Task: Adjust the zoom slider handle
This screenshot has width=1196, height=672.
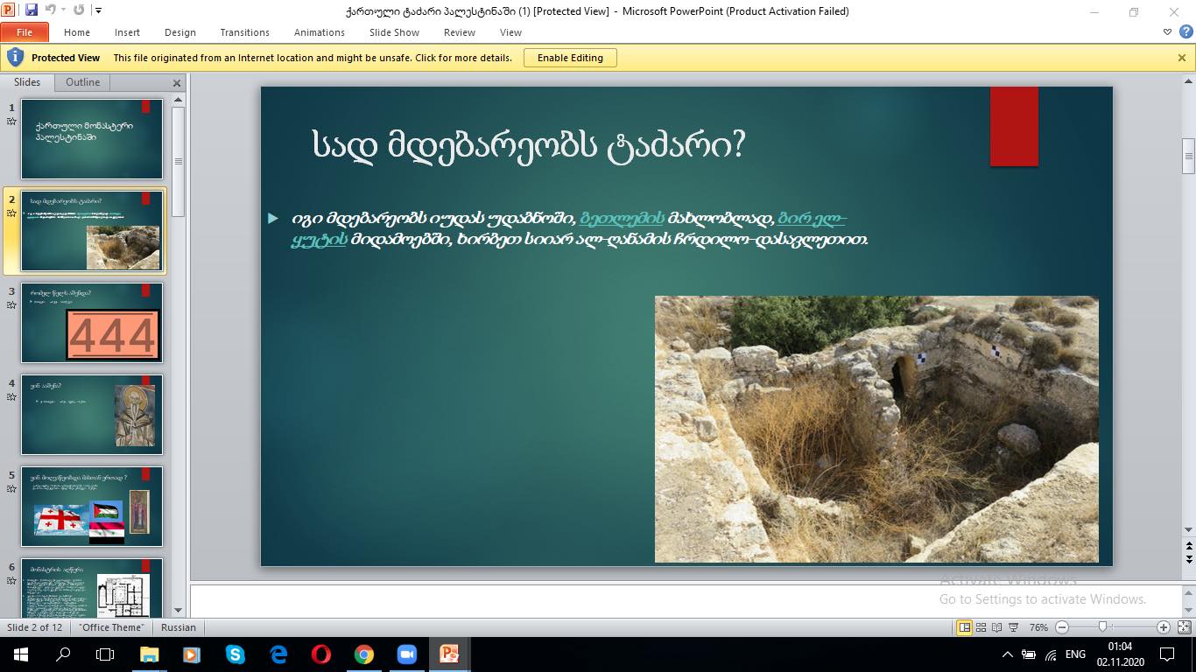Action: 1103,627
